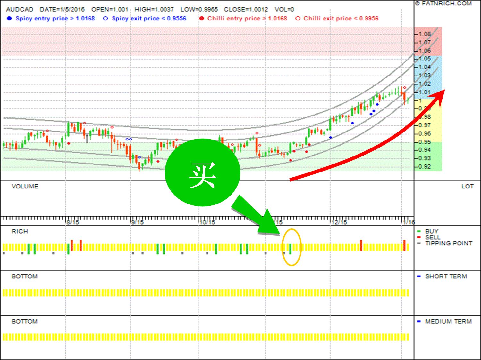Click the grey TIPPING POINT legend marker

tap(418, 243)
